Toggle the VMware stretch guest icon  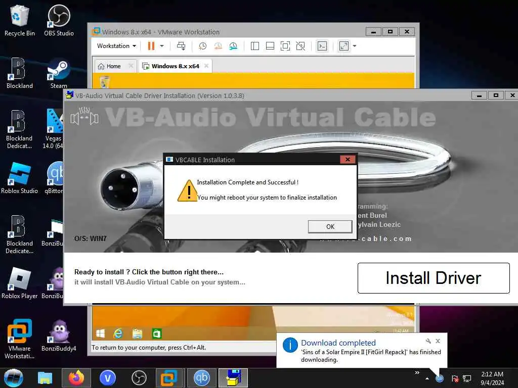[x=344, y=46]
